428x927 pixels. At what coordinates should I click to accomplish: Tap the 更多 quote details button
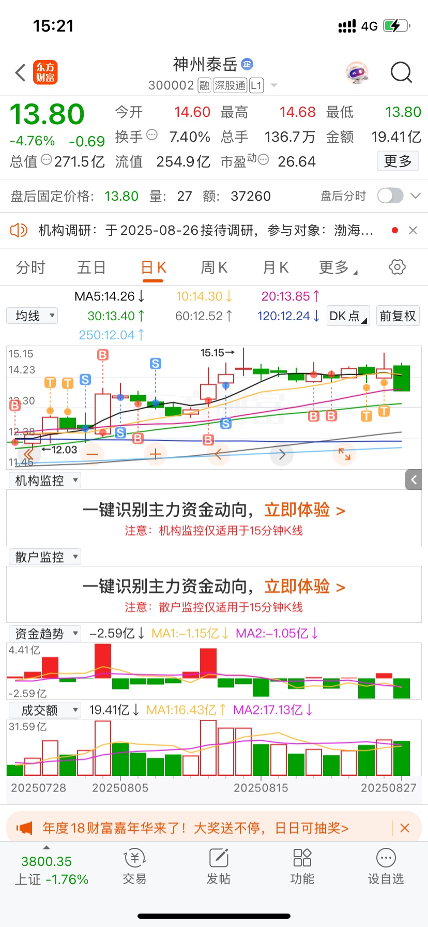pyautogui.click(x=398, y=161)
